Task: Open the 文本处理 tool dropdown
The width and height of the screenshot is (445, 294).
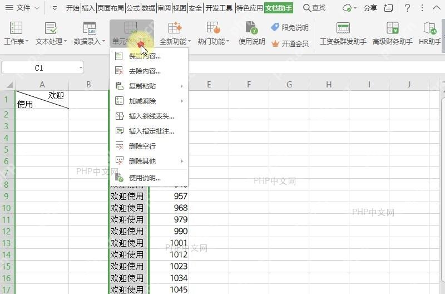Action: pos(51,33)
